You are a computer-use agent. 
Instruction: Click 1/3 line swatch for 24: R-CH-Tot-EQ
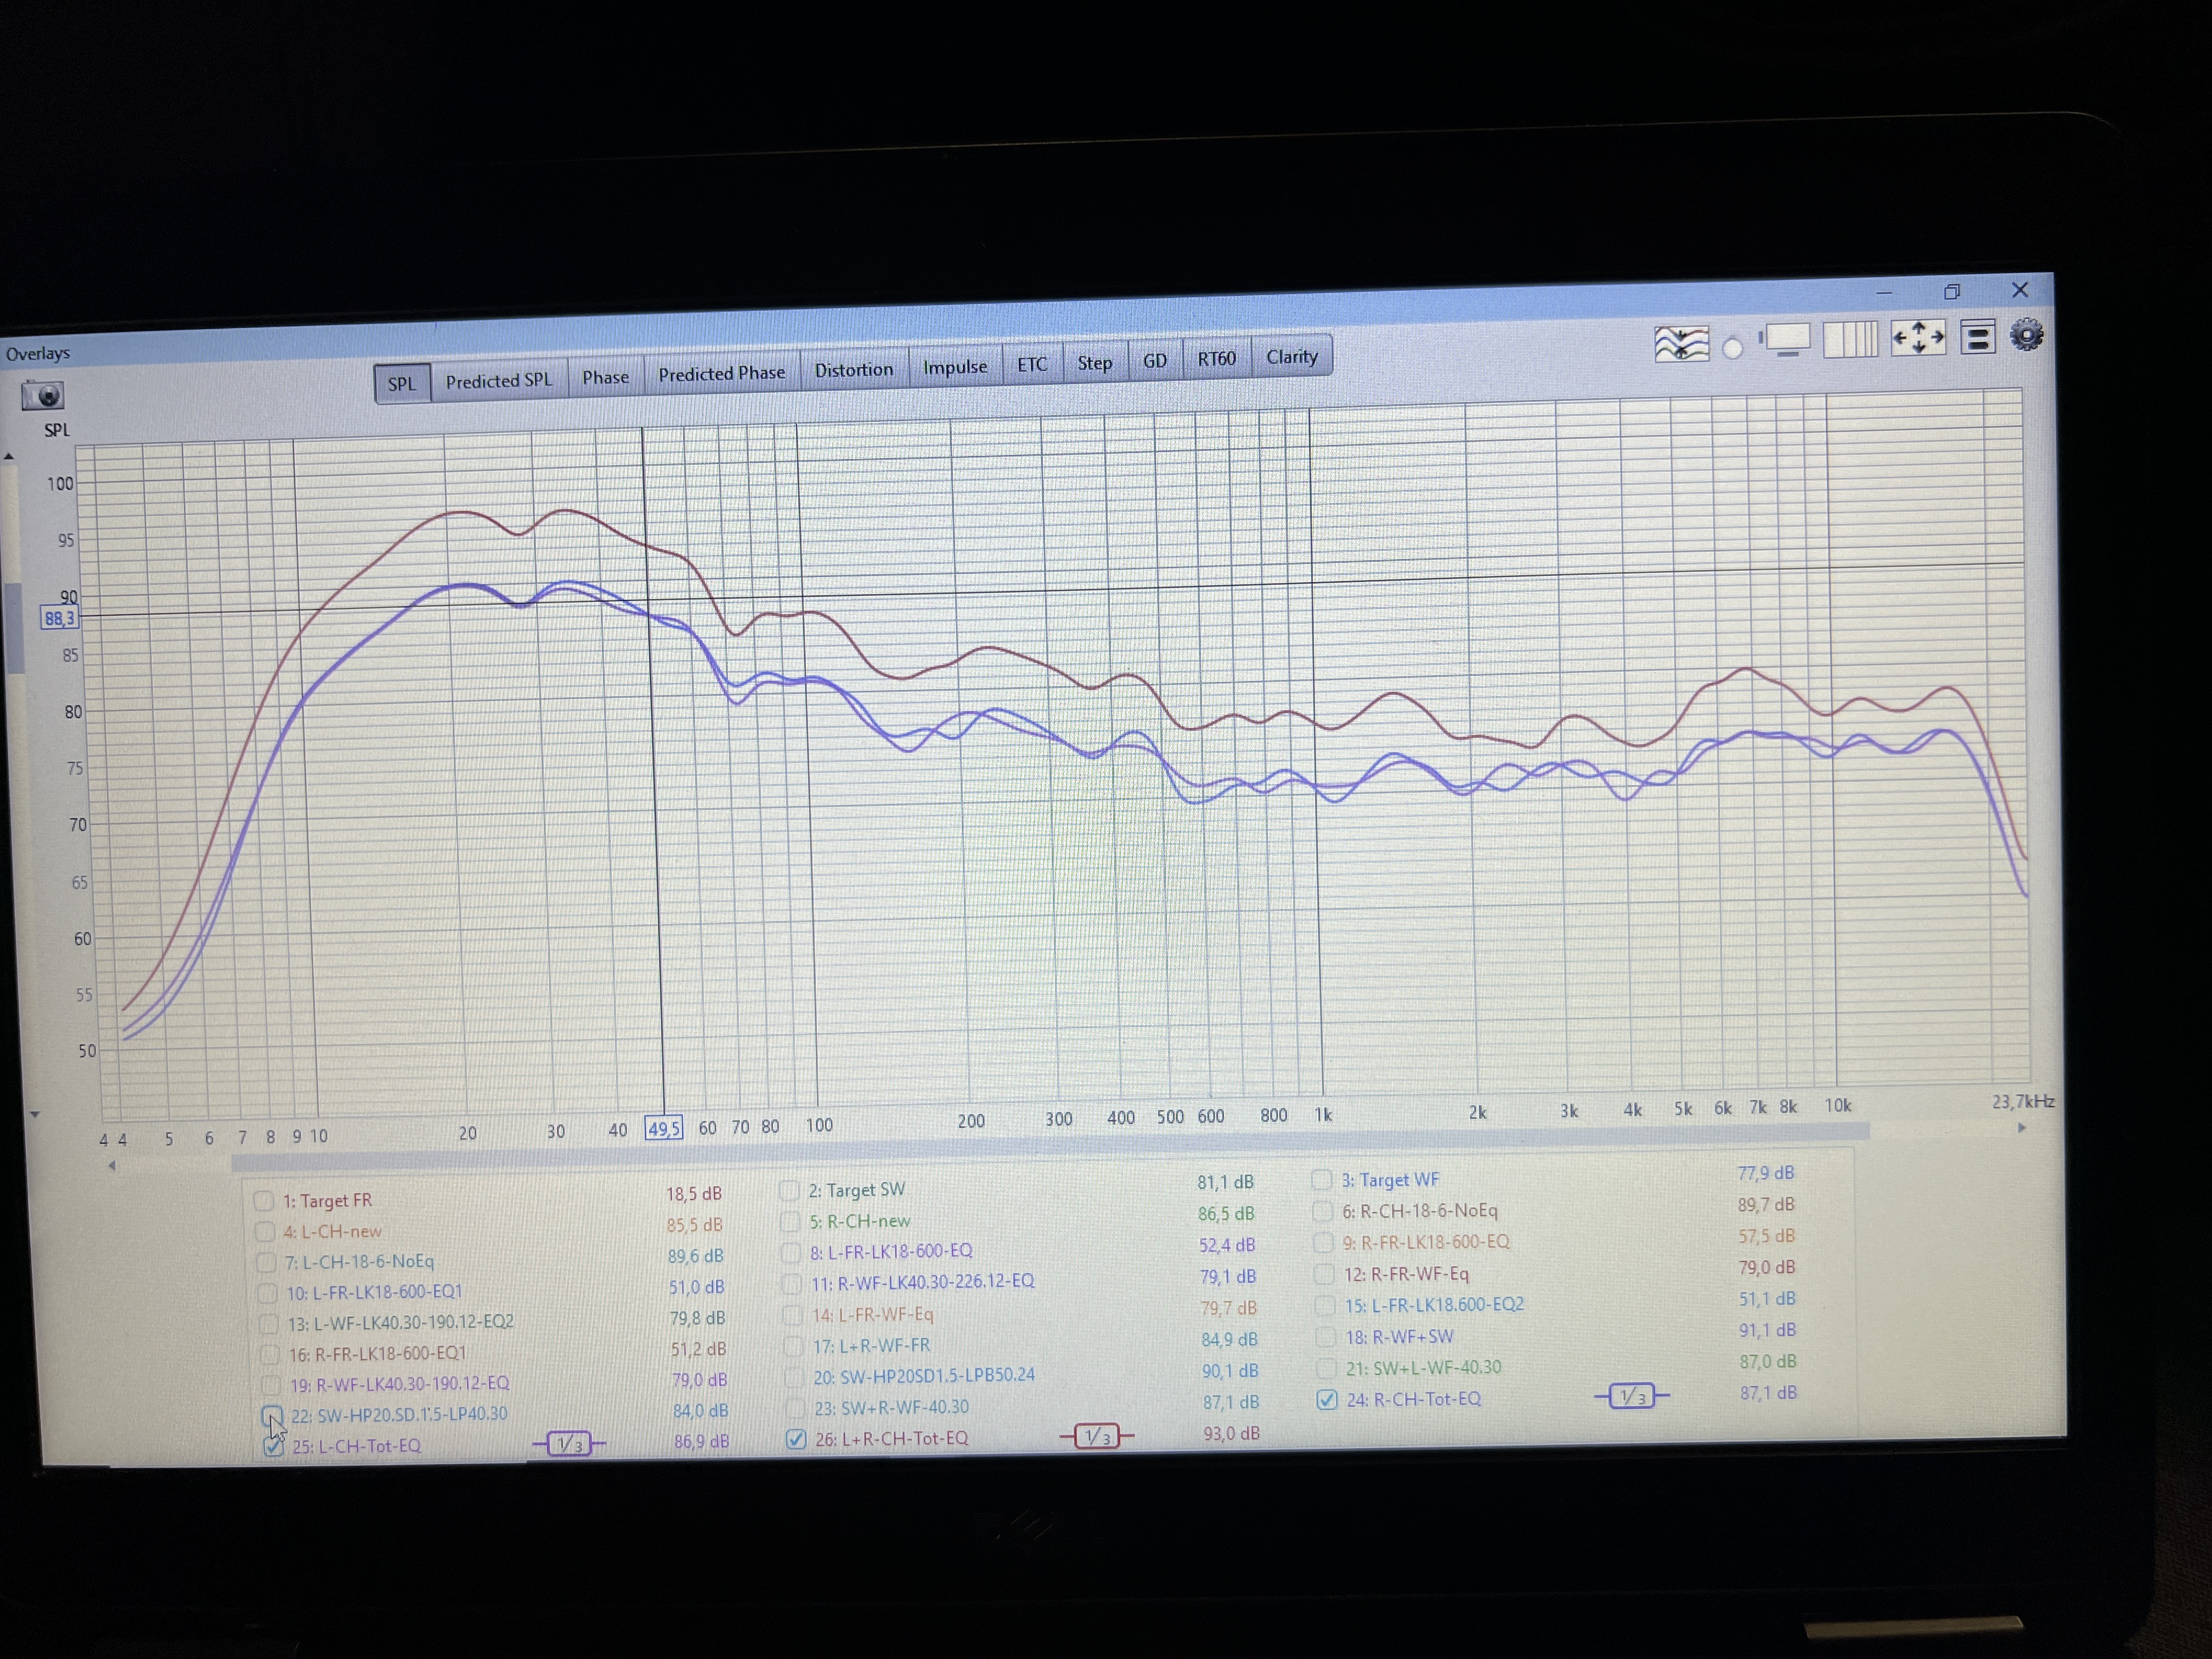point(1631,1396)
